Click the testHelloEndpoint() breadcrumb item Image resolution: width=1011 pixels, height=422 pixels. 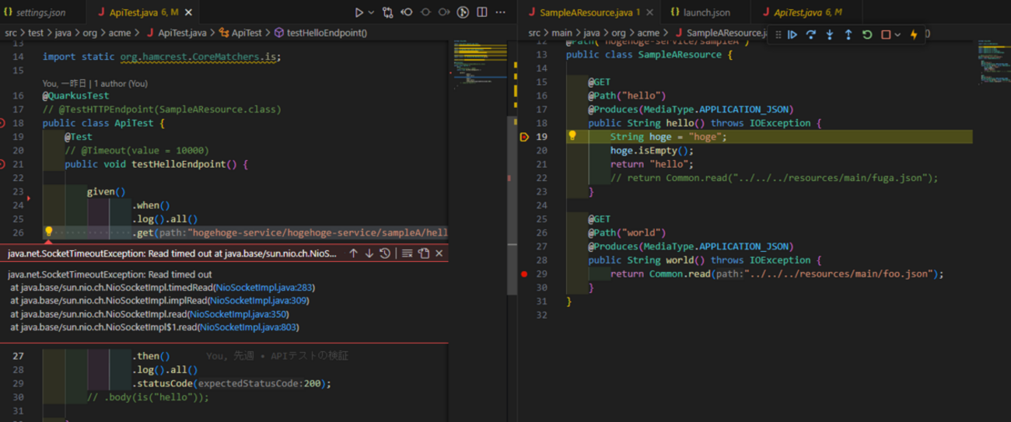pos(326,33)
